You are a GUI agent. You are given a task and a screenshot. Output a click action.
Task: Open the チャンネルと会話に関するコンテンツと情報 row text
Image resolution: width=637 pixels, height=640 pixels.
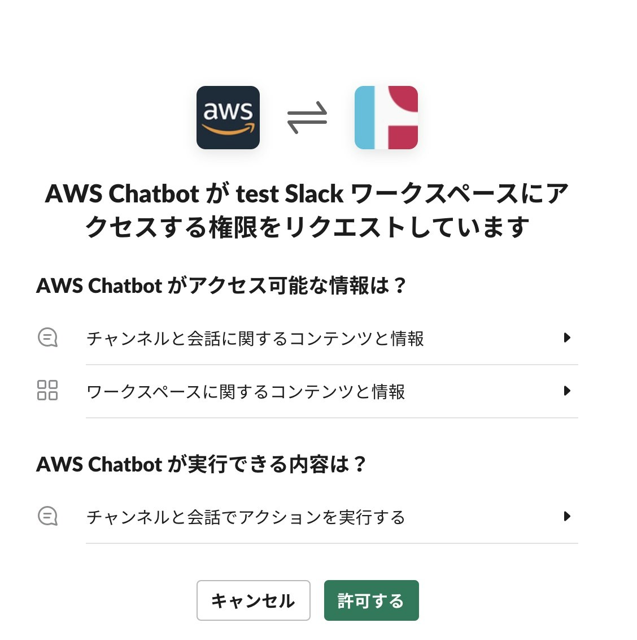[x=255, y=338]
